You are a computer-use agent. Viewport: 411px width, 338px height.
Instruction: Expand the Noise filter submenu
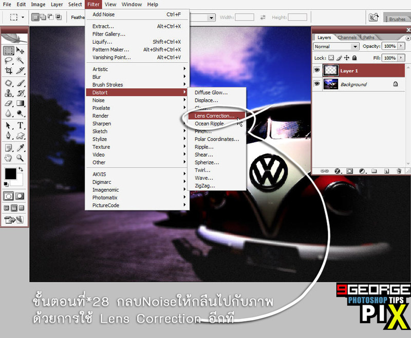tap(138, 100)
